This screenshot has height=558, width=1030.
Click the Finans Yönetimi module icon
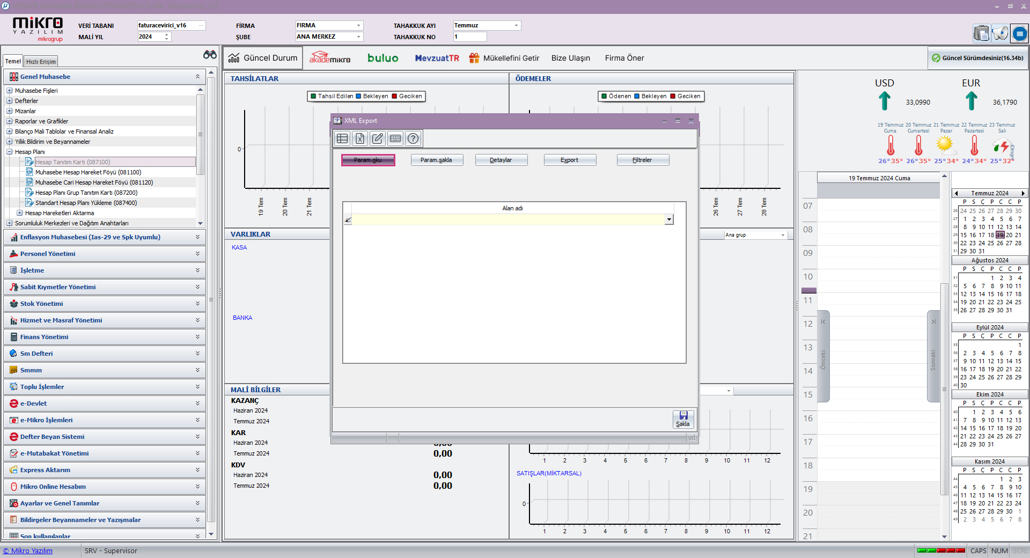coord(14,337)
